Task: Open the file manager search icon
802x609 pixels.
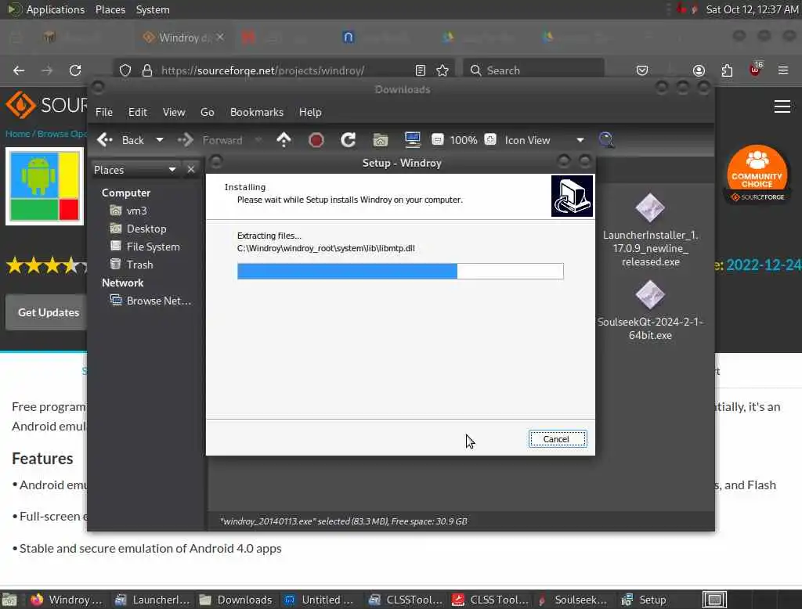Action: tap(606, 139)
